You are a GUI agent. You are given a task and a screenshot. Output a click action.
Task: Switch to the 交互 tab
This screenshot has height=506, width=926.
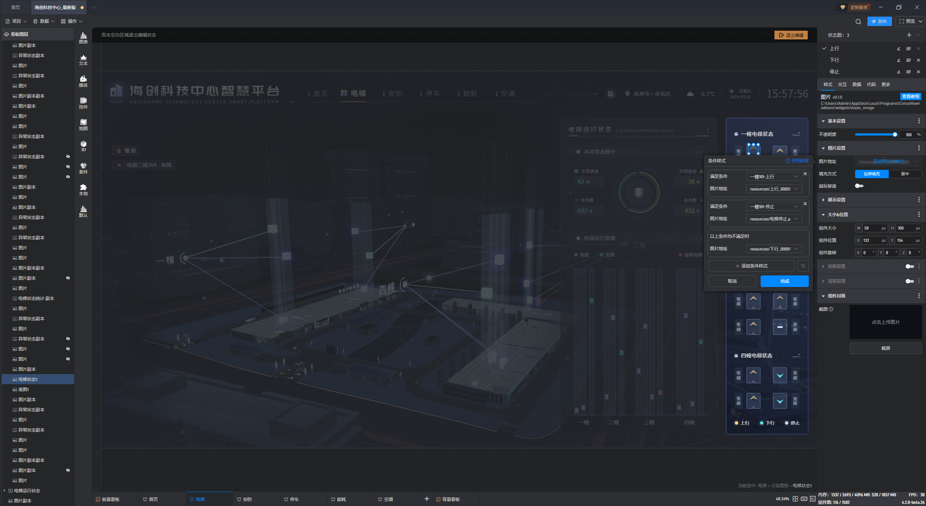(842, 85)
